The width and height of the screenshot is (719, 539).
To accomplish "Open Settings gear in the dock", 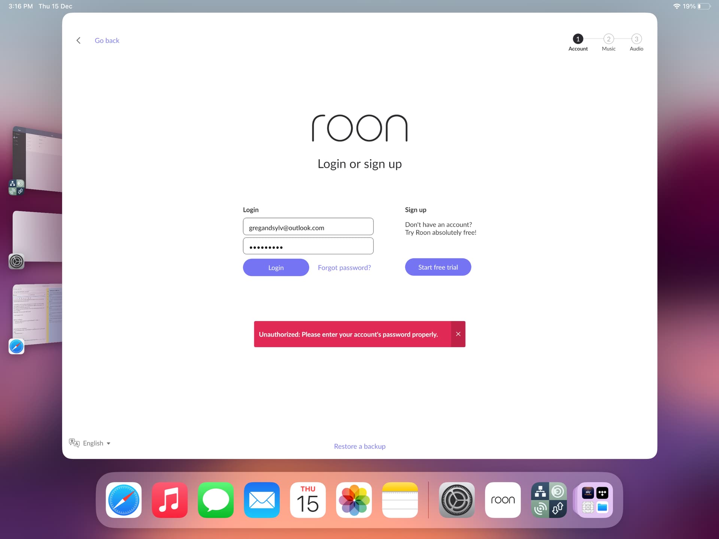I will [x=457, y=500].
